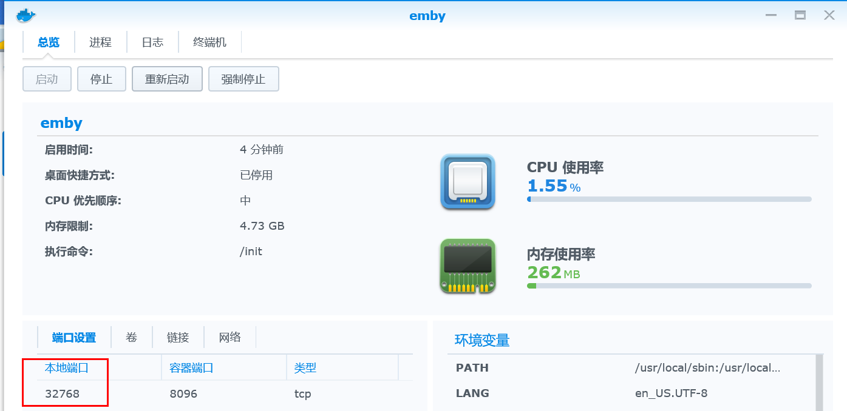Click the LANG environment variable name

pos(472,393)
